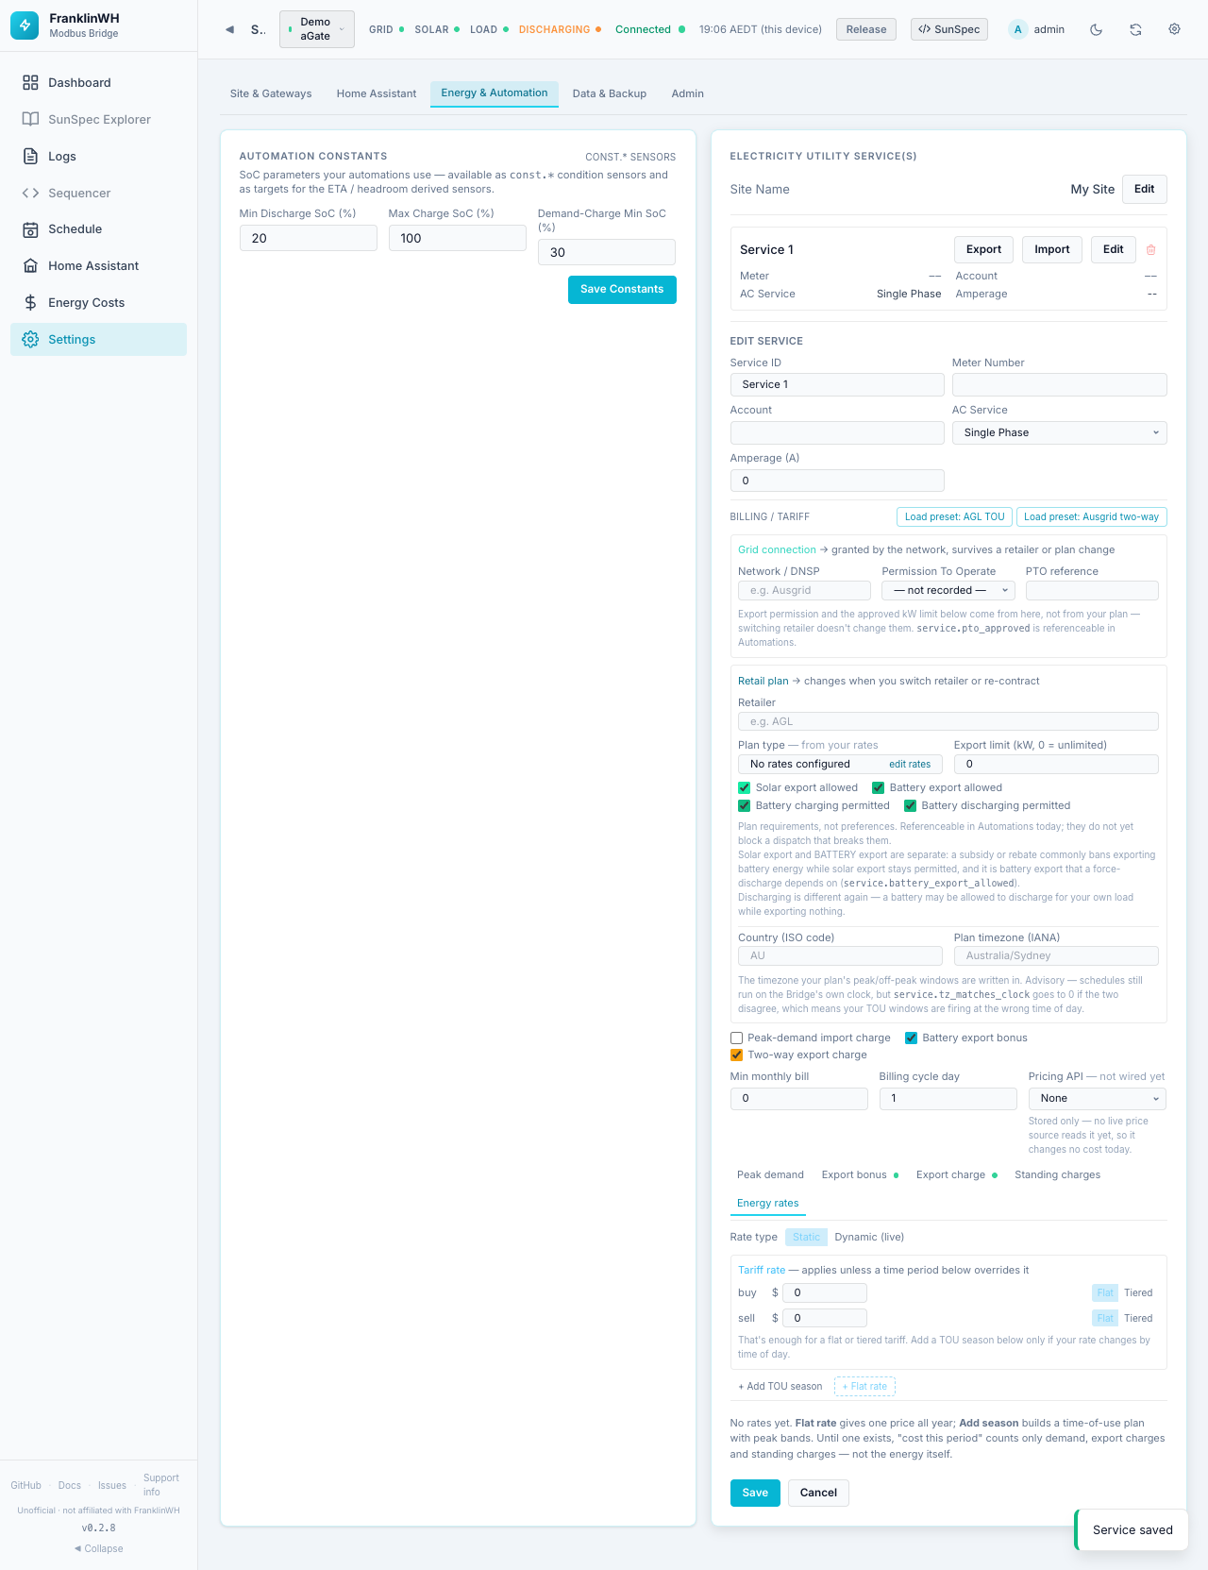Switch to Data & Backup tab
This screenshot has height=1570, width=1208.
pyautogui.click(x=609, y=93)
